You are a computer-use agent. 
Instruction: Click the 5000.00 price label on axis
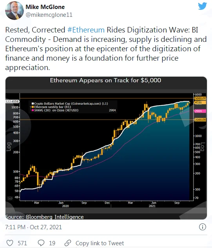tap(200, 98)
